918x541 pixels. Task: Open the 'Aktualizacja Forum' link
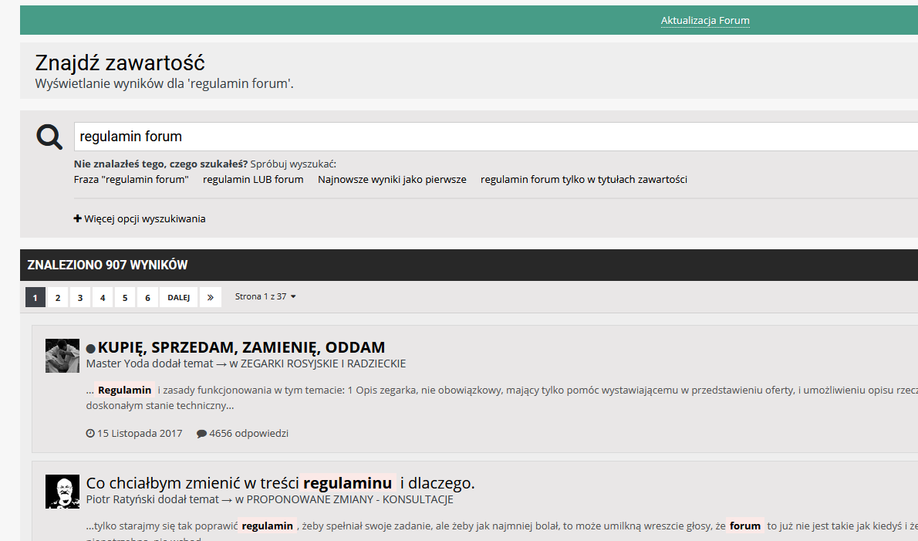coord(705,21)
